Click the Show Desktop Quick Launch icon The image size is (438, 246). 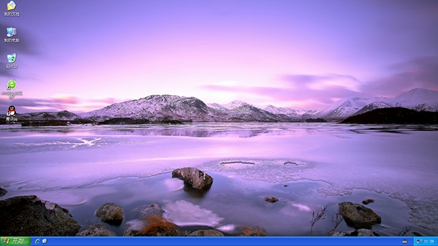44,241
